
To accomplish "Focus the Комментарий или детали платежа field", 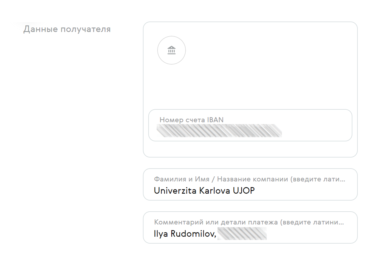I will coord(250,227).
